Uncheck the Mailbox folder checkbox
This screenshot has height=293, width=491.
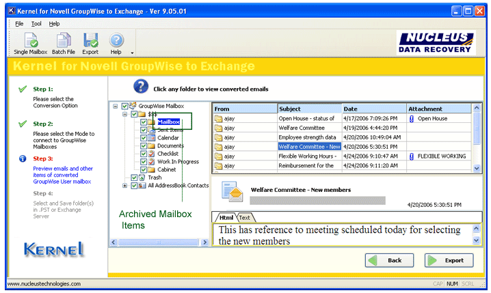coord(144,122)
